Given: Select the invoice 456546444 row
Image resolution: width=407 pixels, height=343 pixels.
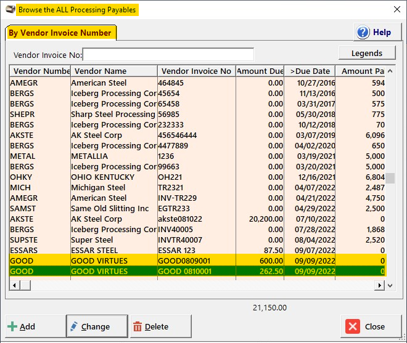Looking at the screenshot, I should click(197, 135).
